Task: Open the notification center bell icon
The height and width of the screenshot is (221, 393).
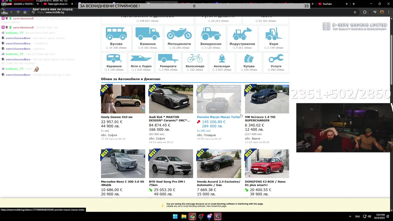Action: coord(388,216)
